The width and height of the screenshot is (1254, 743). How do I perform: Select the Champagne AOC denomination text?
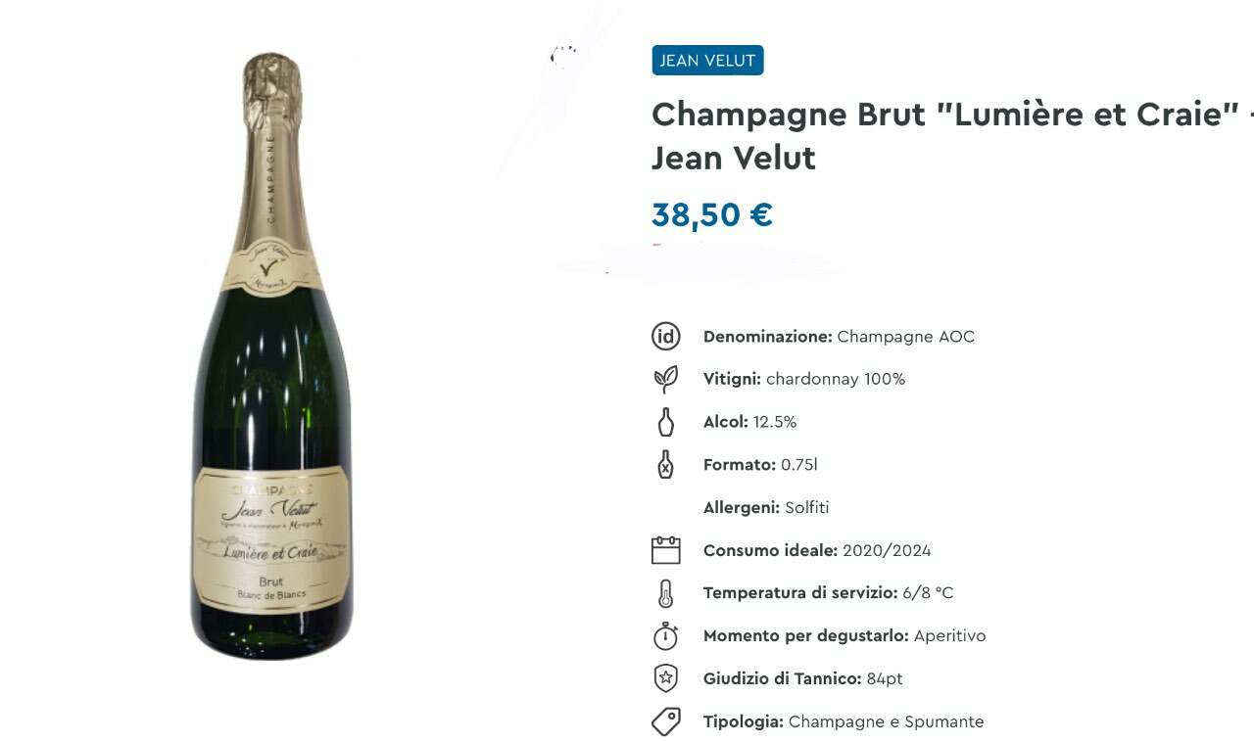click(x=906, y=337)
